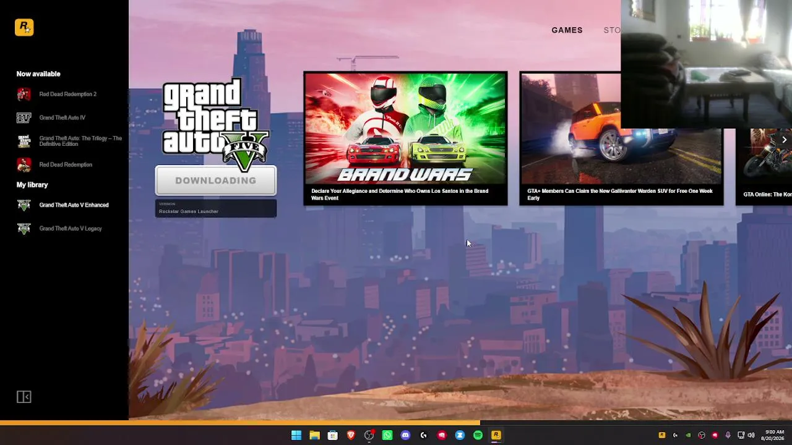Read the Declare Your Allegiance headline

pyautogui.click(x=400, y=195)
